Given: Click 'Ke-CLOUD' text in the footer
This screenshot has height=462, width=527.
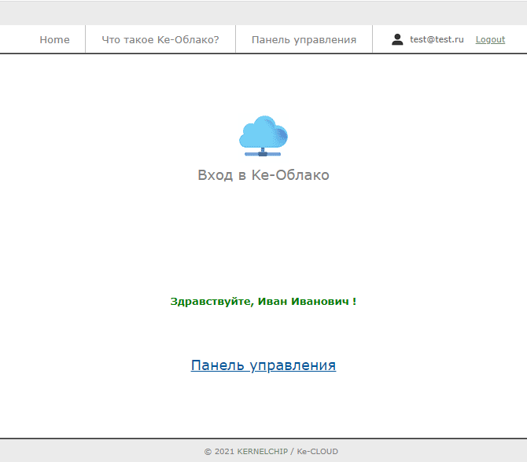Looking at the screenshot, I should (x=318, y=452).
